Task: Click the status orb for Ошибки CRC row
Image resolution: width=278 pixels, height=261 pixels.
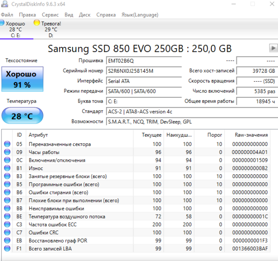Action: [x=7, y=232]
